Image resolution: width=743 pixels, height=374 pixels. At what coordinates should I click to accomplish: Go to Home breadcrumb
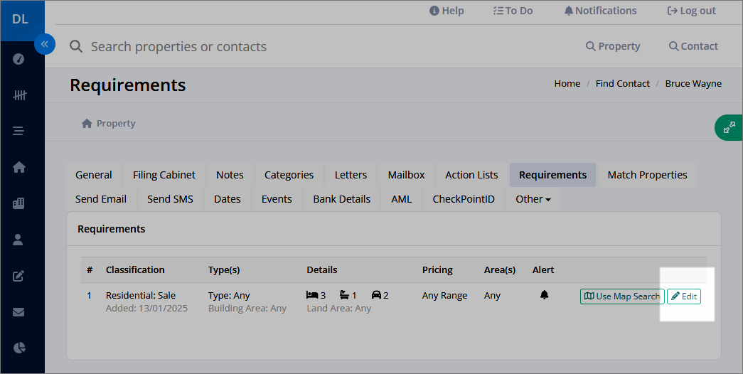pos(567,83)
